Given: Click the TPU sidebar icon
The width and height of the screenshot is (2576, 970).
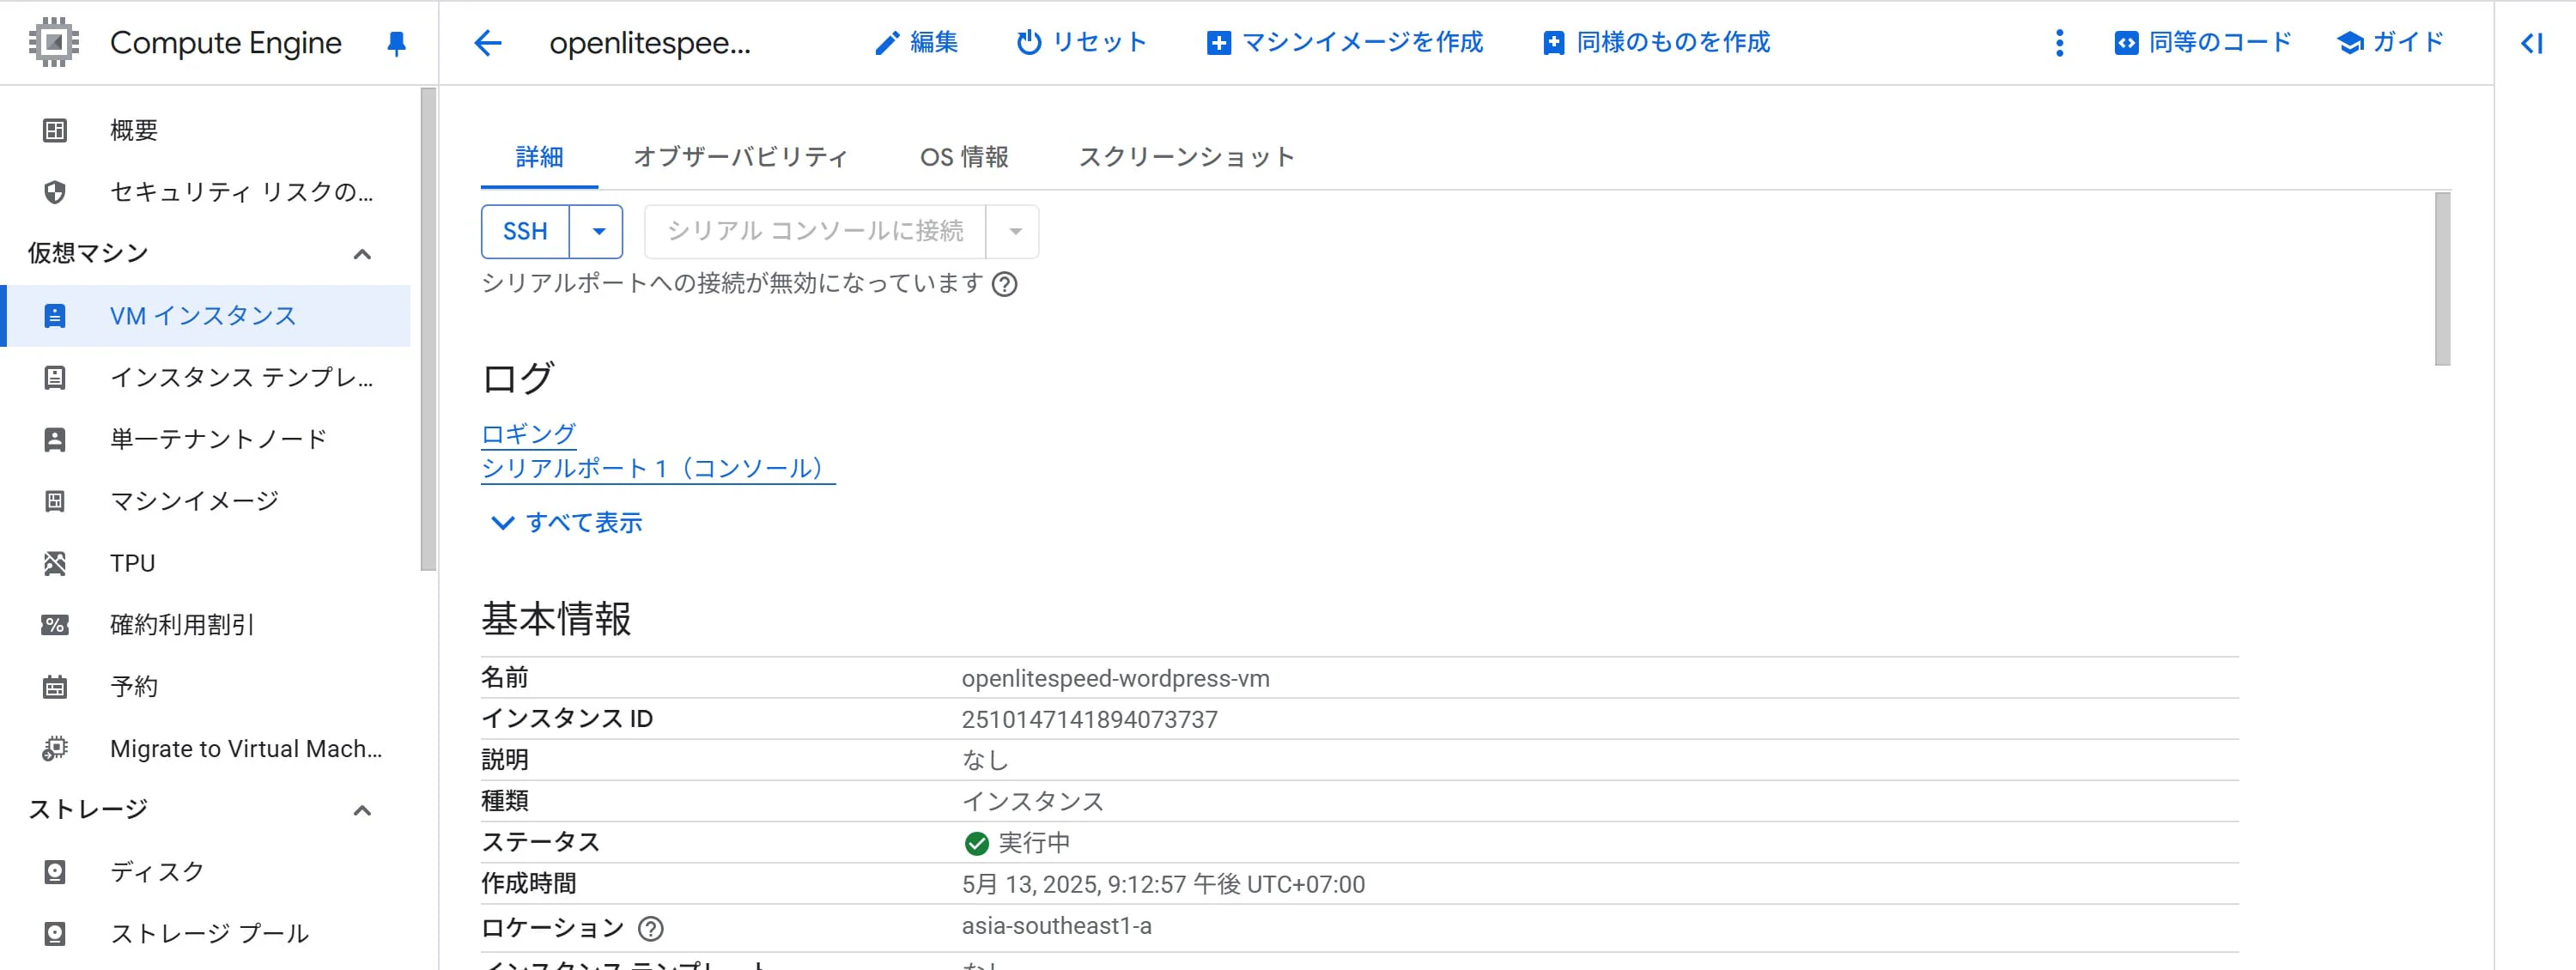Looking at the screenshot, I should [x=55, y=563].
